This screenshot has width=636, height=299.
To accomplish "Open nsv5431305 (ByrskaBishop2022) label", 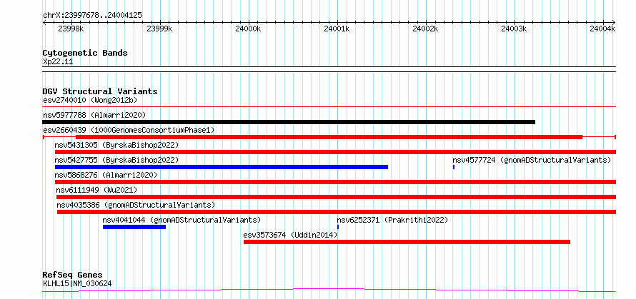I will [x=116, y=145].
